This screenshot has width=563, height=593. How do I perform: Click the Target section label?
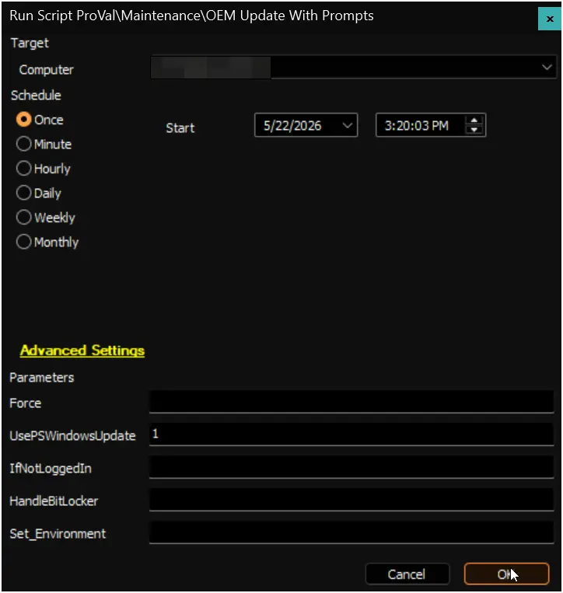pos(30,43)
